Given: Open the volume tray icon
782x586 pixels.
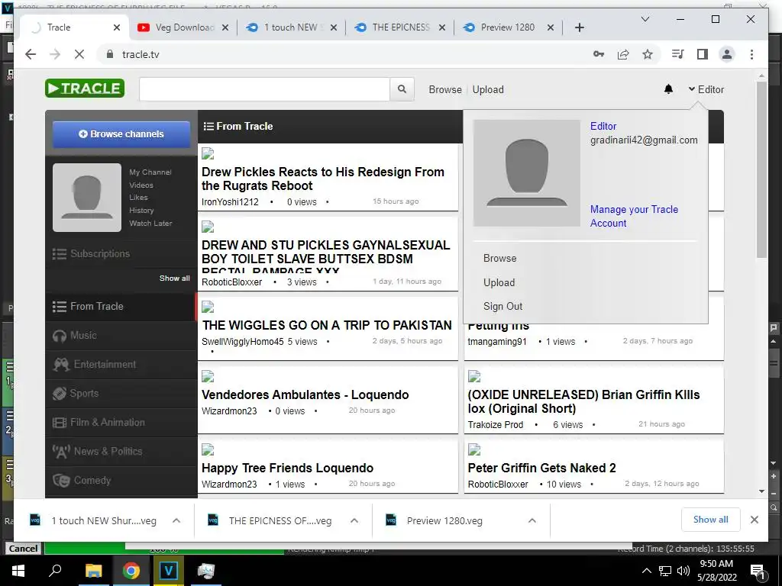Looking at the screenshot, I should click(683, 571).
